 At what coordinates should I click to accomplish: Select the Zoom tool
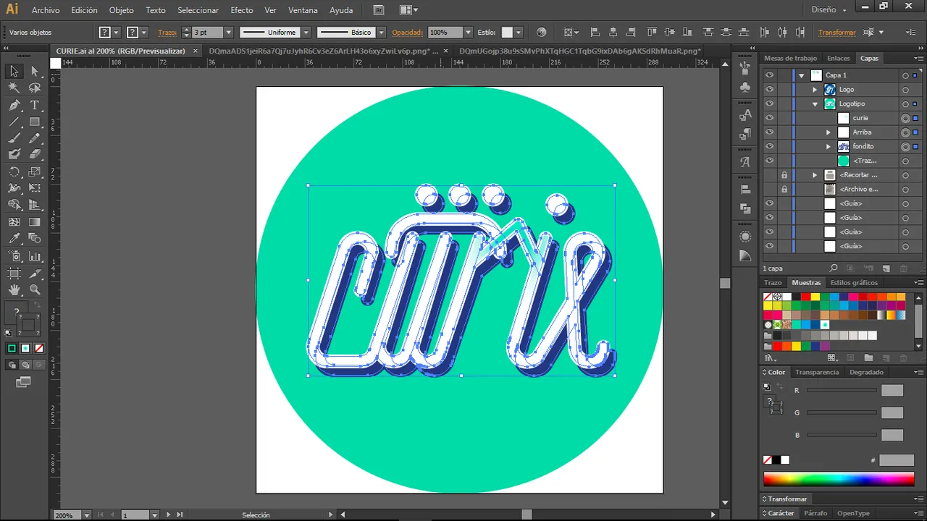(x=34, y=289)
